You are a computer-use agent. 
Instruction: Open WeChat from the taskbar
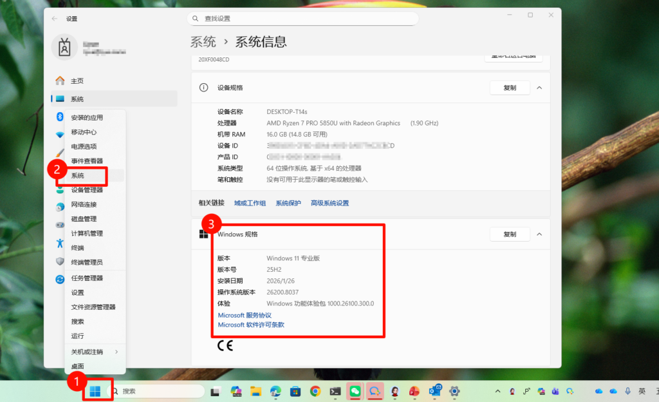point(355,391)
